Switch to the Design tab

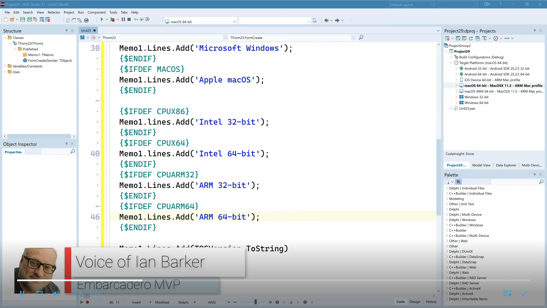point(415,302)
